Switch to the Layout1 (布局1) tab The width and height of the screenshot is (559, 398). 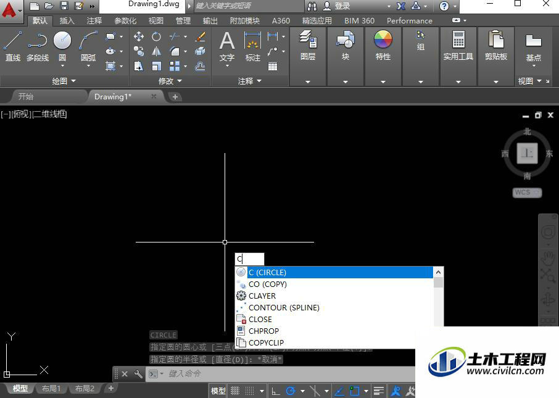[x=51, y=388]
